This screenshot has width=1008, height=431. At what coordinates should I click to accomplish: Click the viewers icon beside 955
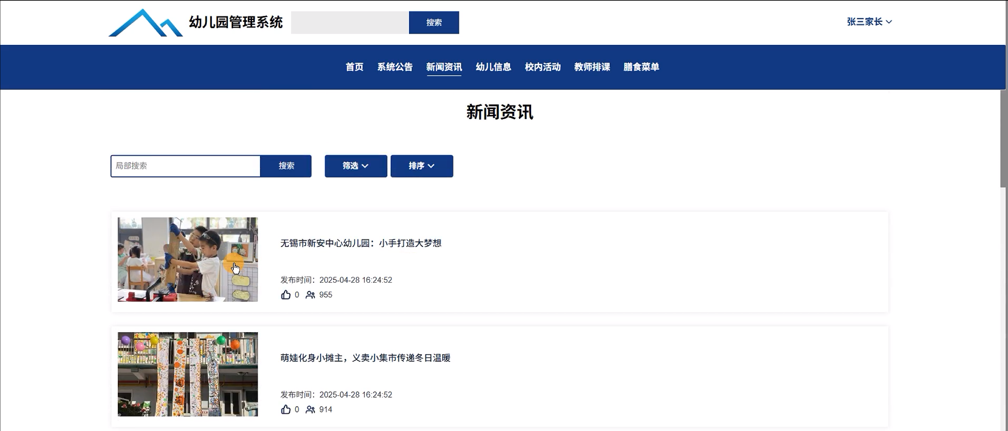tap(310, 295)
